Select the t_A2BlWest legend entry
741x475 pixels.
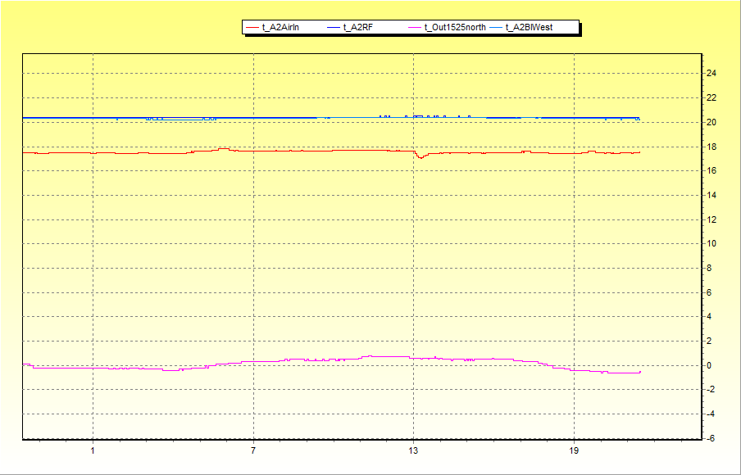tap(530, 28)
